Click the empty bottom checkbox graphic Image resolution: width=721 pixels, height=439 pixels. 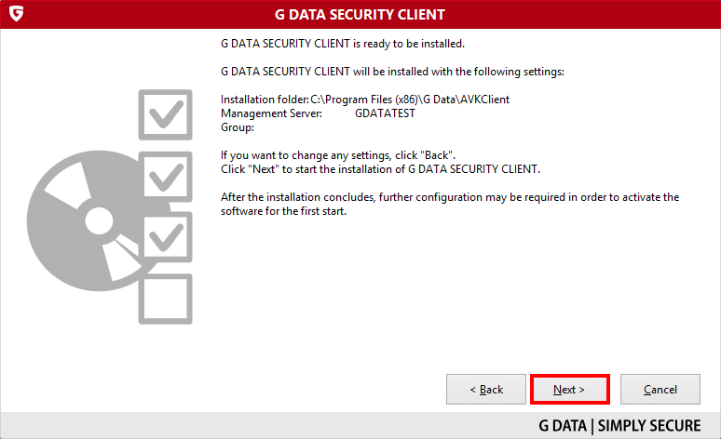coord(166,299)
